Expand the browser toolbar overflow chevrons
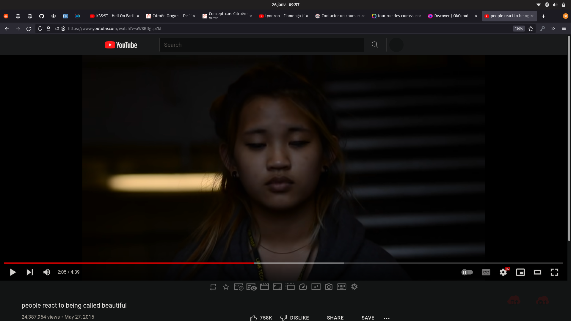 (x=553, y=29)
